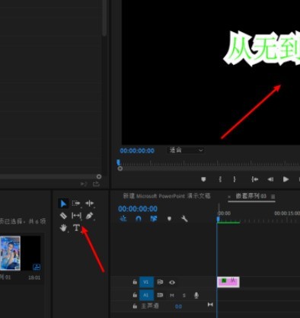Screen dimensions: 300x318
Task: Click the thumbnail duration label 18:01
Action: 34,278
